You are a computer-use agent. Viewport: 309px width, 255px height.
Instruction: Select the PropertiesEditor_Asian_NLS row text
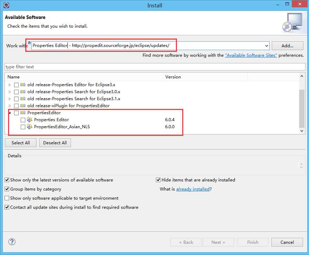(x=62, y=127)
